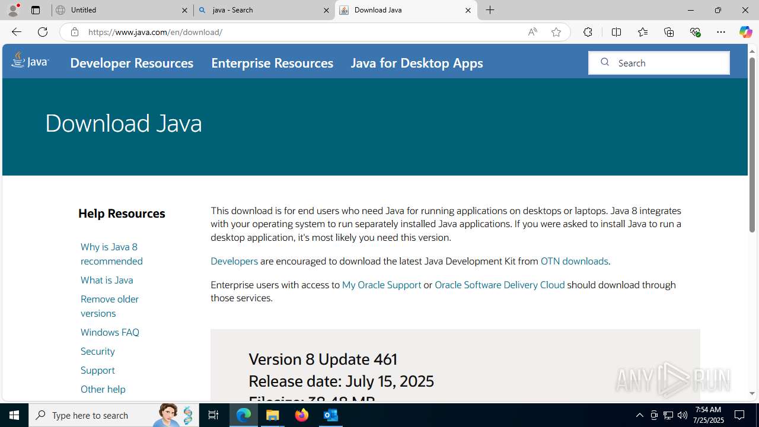Click the Edge icon in the taskbar
The height and width of the screenshot is (427, 759).
click(x=244, y=415)
